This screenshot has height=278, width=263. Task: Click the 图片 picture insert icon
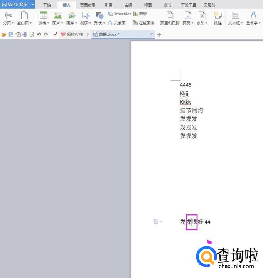point(57,15)
